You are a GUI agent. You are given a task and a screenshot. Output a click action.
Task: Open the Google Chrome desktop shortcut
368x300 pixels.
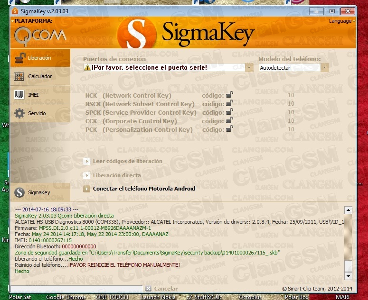coord(66,297)
